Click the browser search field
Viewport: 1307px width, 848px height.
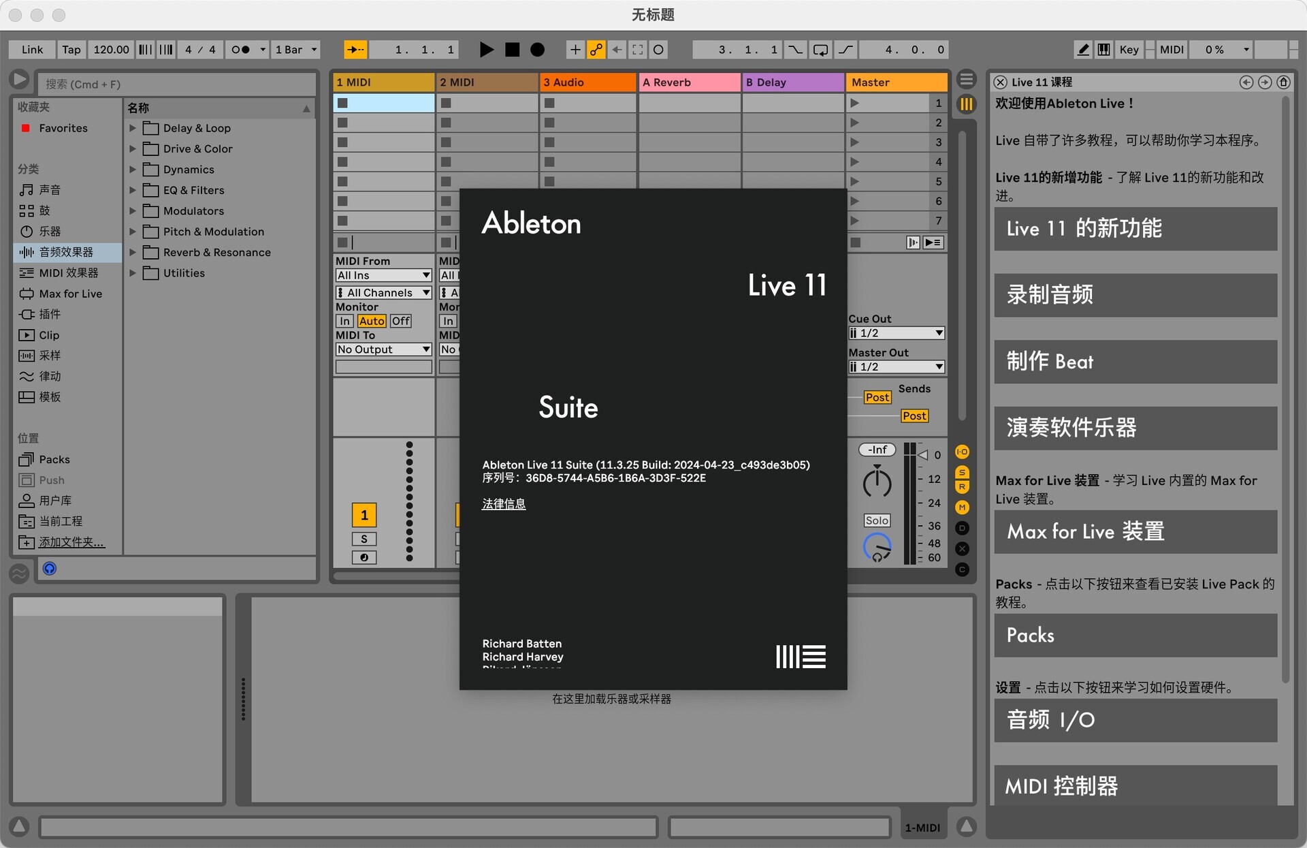(176, 84)
